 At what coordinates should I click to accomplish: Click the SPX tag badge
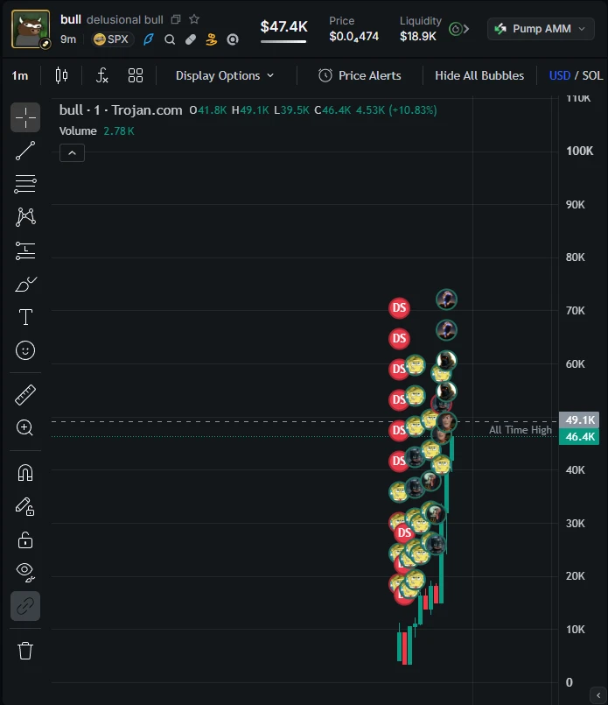click(x=112, y=39)
